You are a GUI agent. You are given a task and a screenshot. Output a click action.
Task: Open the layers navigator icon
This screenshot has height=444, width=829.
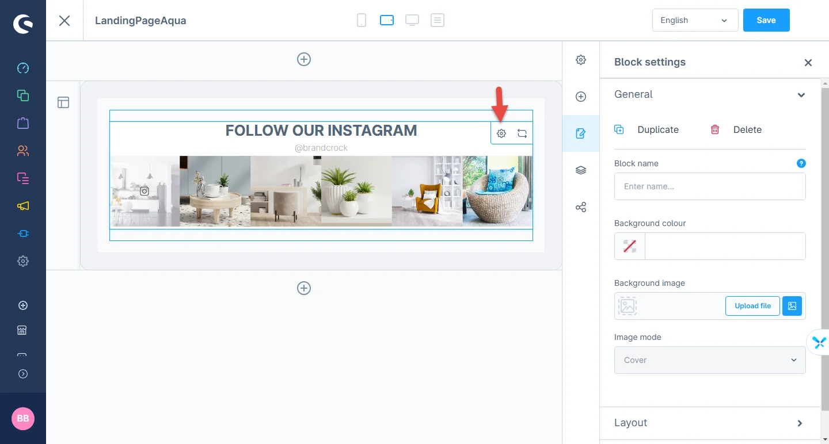(581, 170)
